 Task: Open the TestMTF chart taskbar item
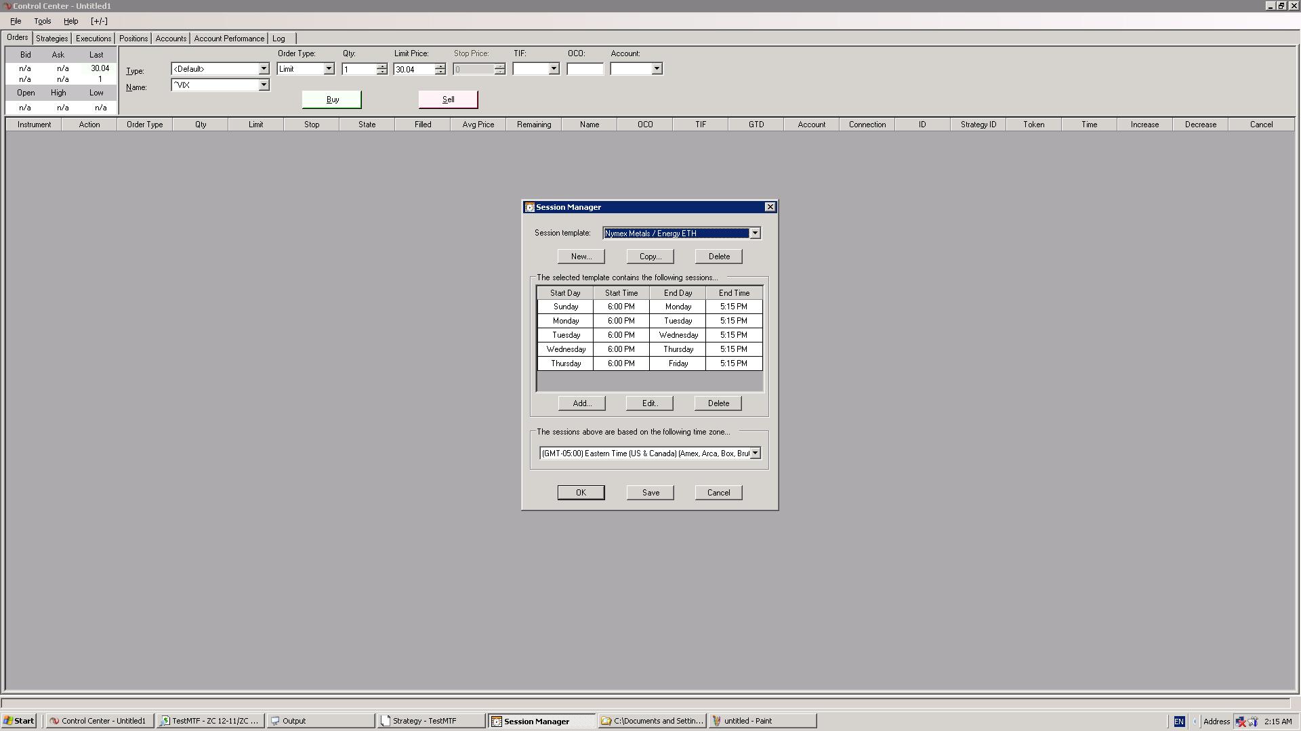click(210, 721)
